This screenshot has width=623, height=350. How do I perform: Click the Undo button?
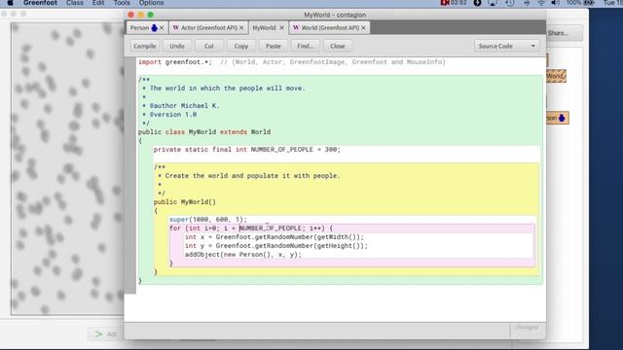[177, 46]
